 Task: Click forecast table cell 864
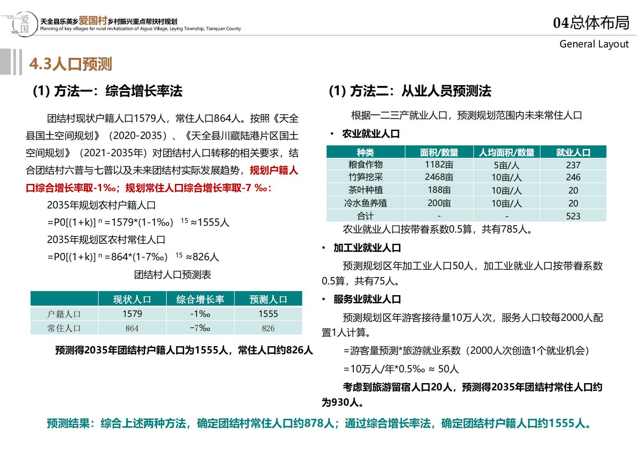[x=132, y=329]
